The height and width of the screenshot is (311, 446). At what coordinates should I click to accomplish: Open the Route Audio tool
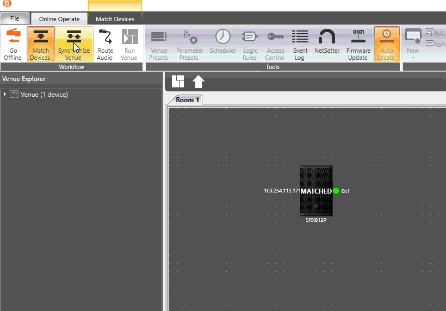[x=104, y=44]
